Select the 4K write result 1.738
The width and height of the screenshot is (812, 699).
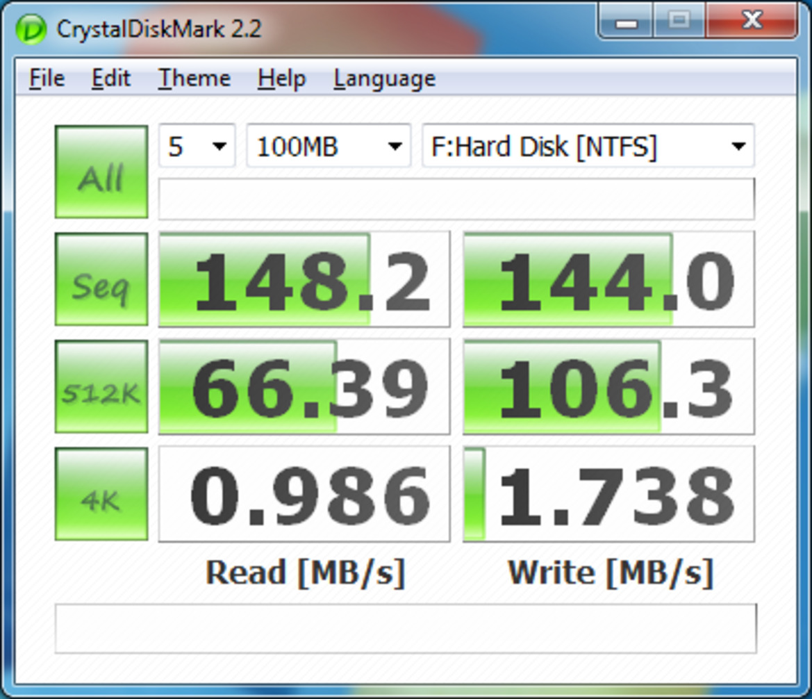point(608,494)
